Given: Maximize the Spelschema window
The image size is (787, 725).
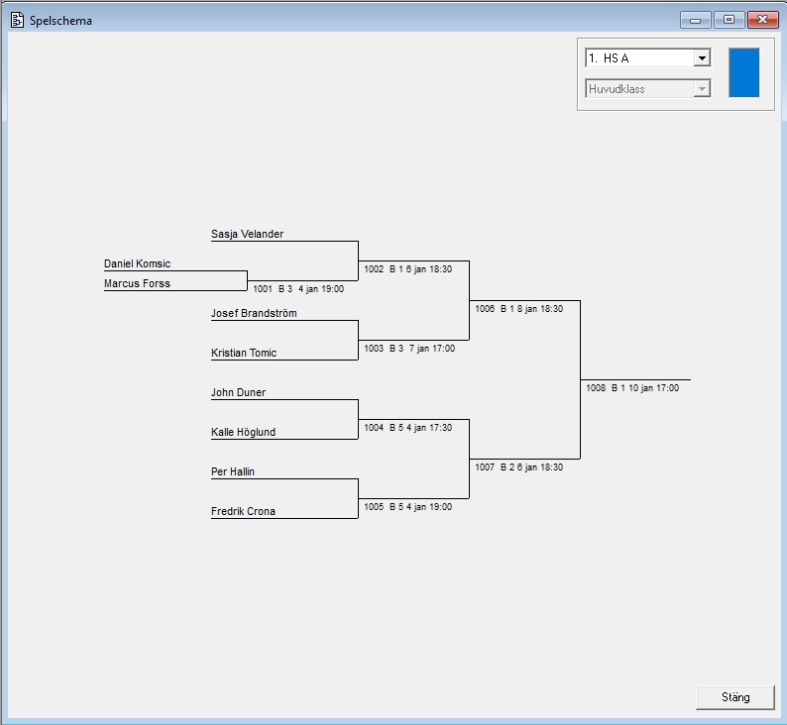Looking at the screenshot, I should [729, 20].
